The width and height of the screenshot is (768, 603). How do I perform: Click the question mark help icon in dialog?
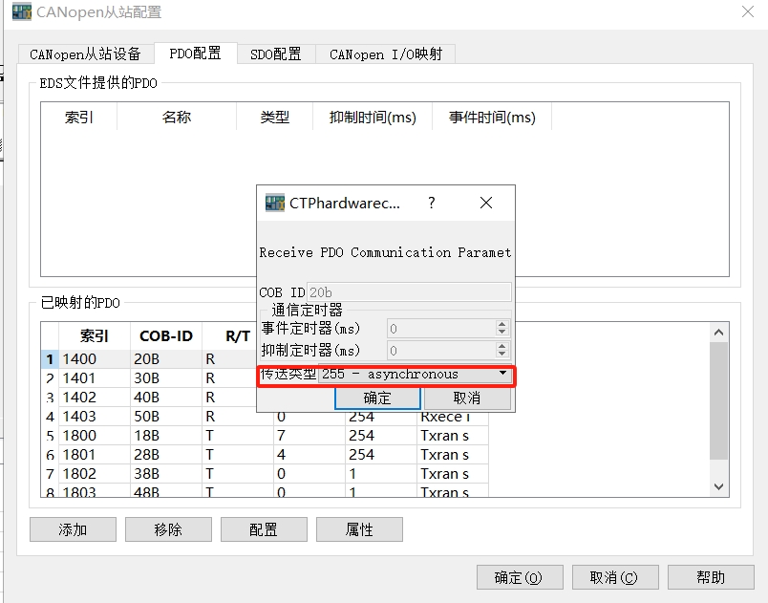431,203
